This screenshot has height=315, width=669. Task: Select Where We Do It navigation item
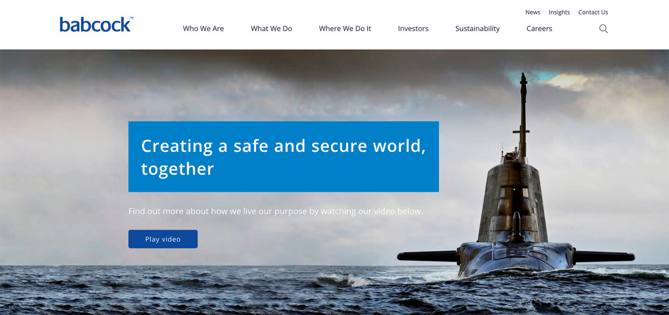click(x=345, y=28)
